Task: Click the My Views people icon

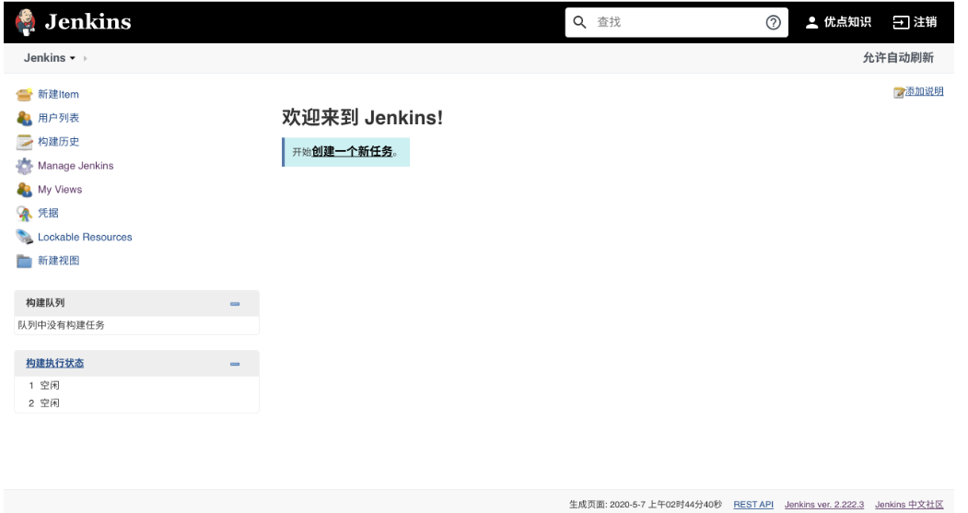Action: [x=24, y=190]
